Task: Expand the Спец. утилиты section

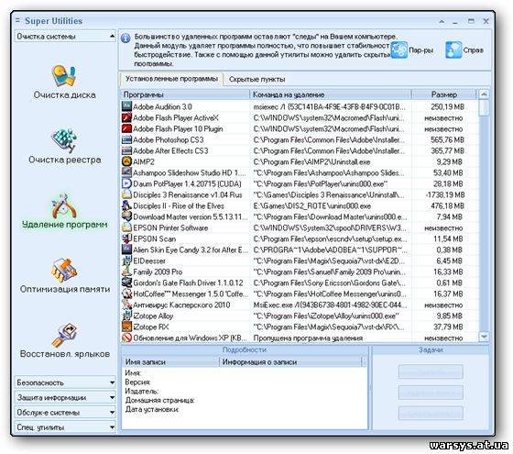Action: [65, 427]
